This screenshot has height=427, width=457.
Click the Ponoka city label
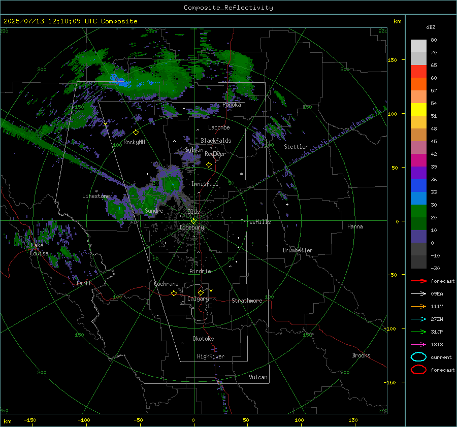coord(232,105)
